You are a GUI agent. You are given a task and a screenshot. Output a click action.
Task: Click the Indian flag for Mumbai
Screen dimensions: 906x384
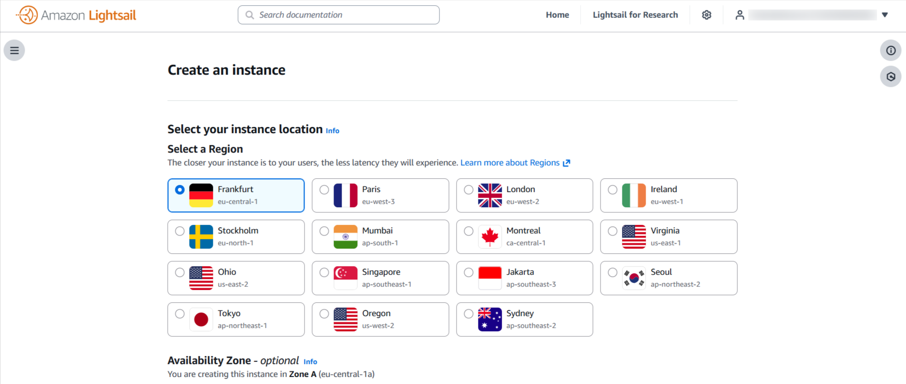click(345, 237)
